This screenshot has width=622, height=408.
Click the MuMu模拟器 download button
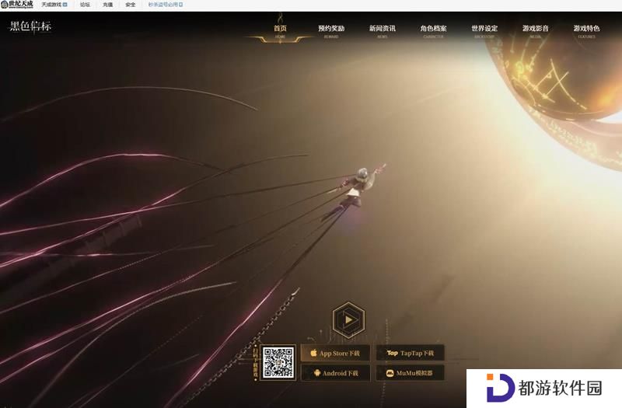(x=410, y=373)
